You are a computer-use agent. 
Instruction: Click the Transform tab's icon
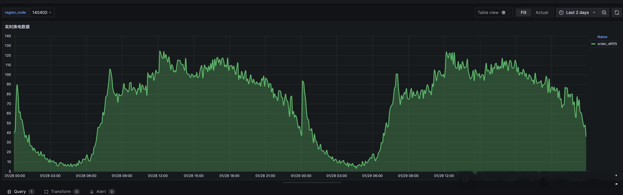tap(46, 192)
